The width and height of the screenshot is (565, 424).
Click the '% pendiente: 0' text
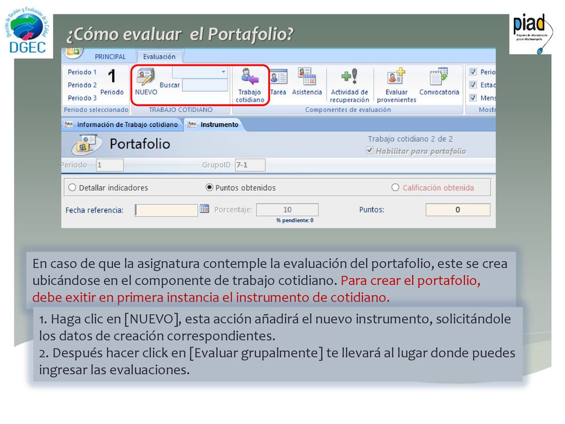tap(295, 220)
